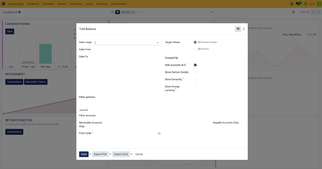The height and width of the screenshot is (169, 322).
Task: Open the Assets menu
Action: 89,4
